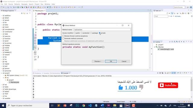Click the New file toolbar icon

click(x=2, y=7)
